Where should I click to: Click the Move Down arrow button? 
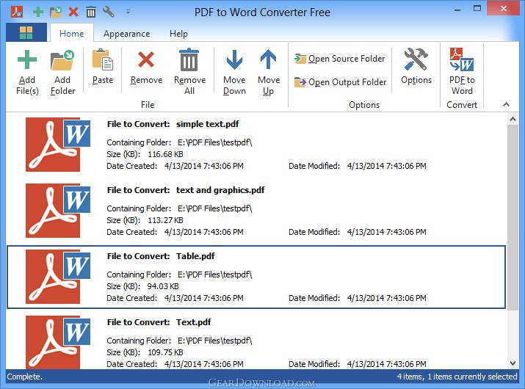point(234,73)
